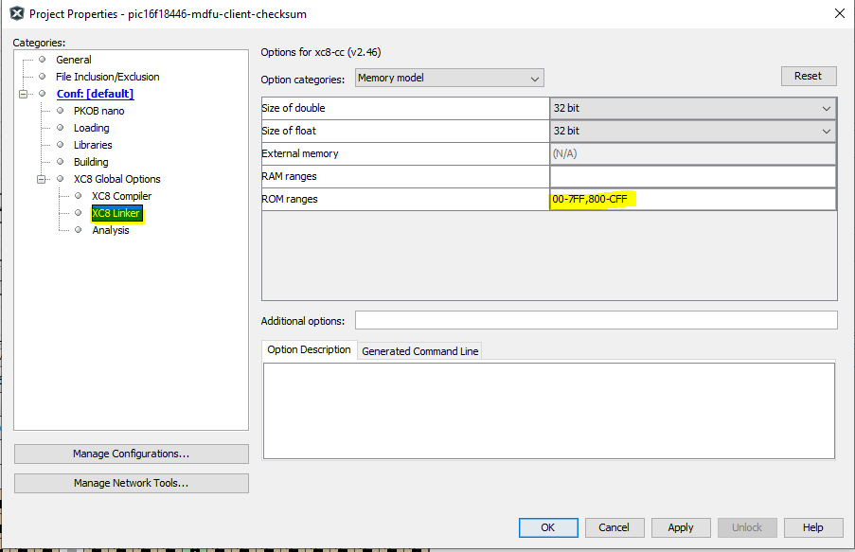
Task: Select the Building category
Action: pos(91,162)
